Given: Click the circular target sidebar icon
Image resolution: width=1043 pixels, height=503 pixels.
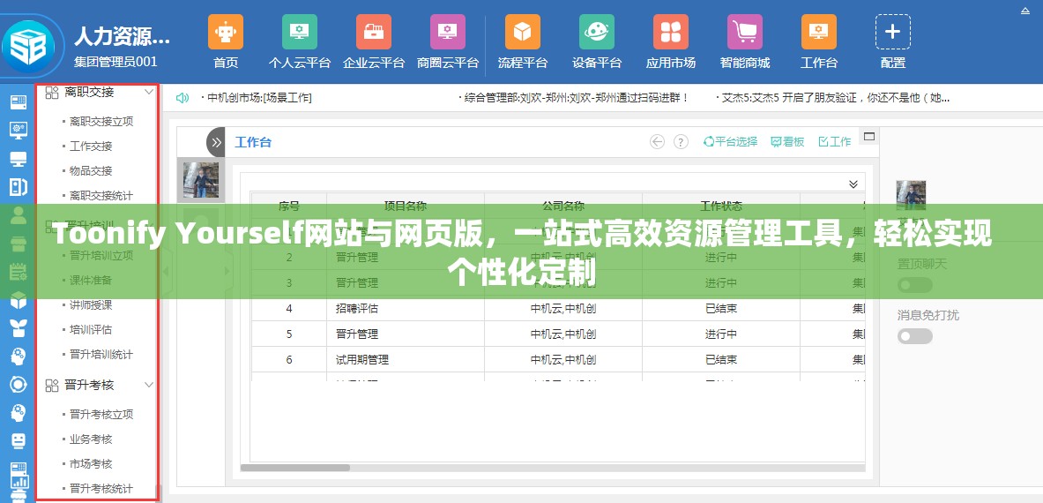Looking at the screenshot, I should 18,385.
